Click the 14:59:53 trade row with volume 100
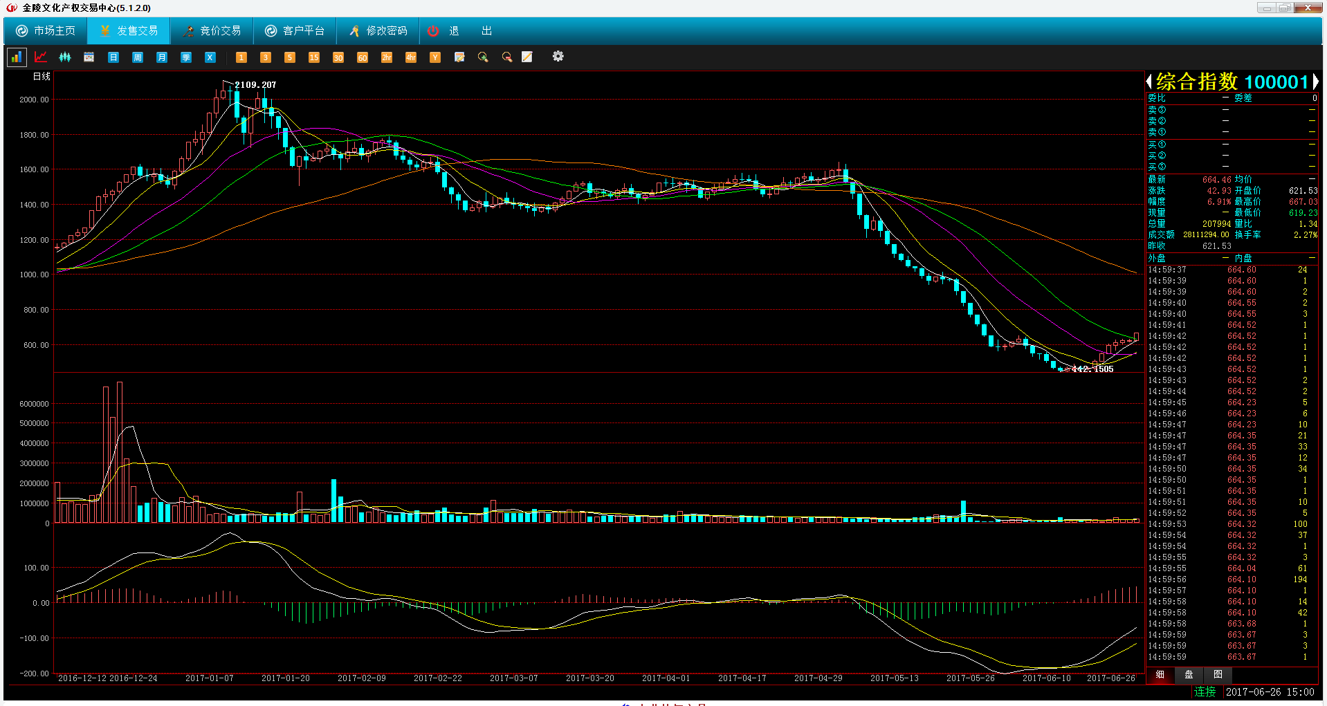This screenshot has width=1327, height=706. pyautogui.click(x=1232, y=524)
